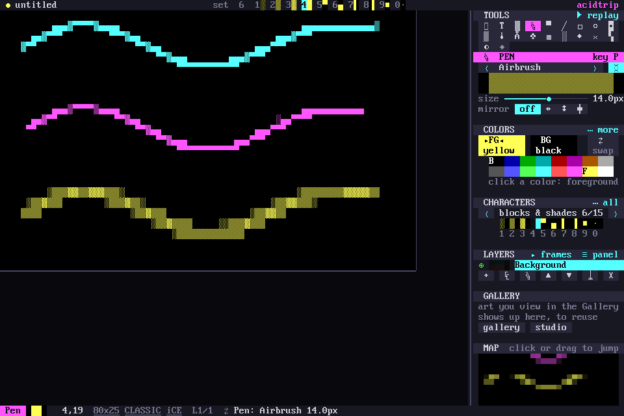Add a new layer with plus icon
This screenshot has height=416, width=624.
[486, 276]
